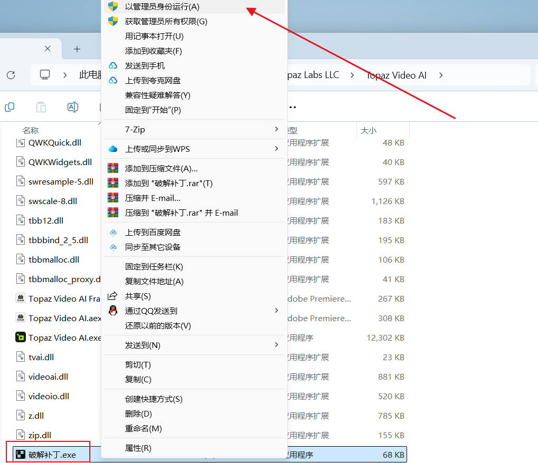Select 创建快捷方式(S) menu entry
The image size is (538, 463).
[x=194, y=399]
